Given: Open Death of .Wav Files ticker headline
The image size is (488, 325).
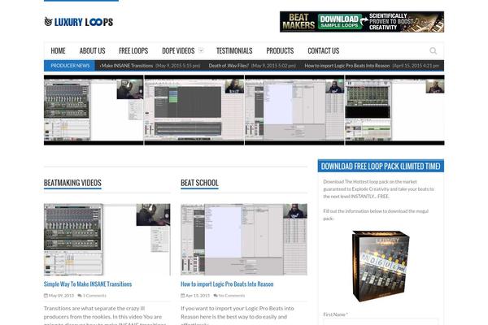Looking at the screenshot, I should pyautogui.click(x=229, y=66).
